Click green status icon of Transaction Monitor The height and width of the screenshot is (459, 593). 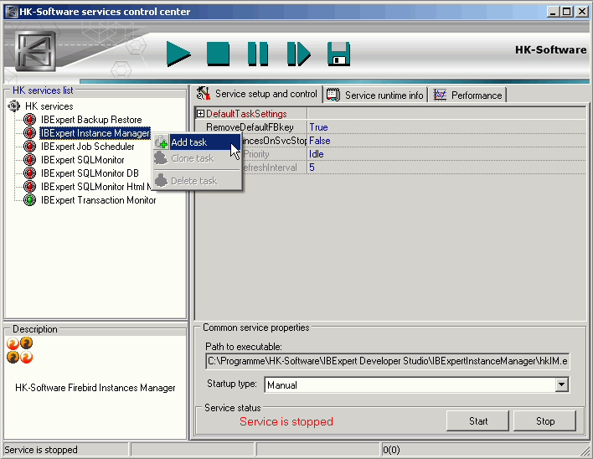[29, 200]
